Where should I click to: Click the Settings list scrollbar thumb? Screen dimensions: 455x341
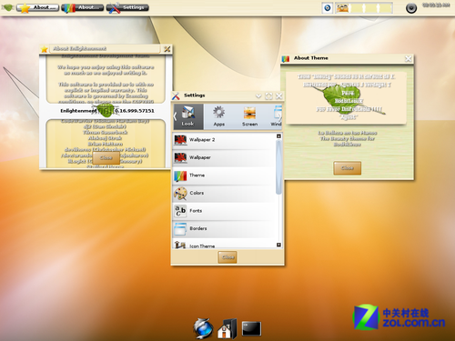278,166
